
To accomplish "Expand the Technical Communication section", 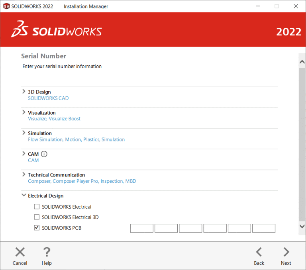I will (24, 174).
